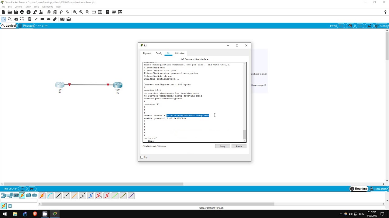Click the New file icon
This screenshot has height=218, width=389.
pos(3,12)
